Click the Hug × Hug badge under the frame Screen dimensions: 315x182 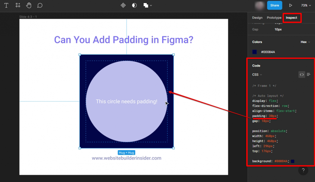[126, 152]
